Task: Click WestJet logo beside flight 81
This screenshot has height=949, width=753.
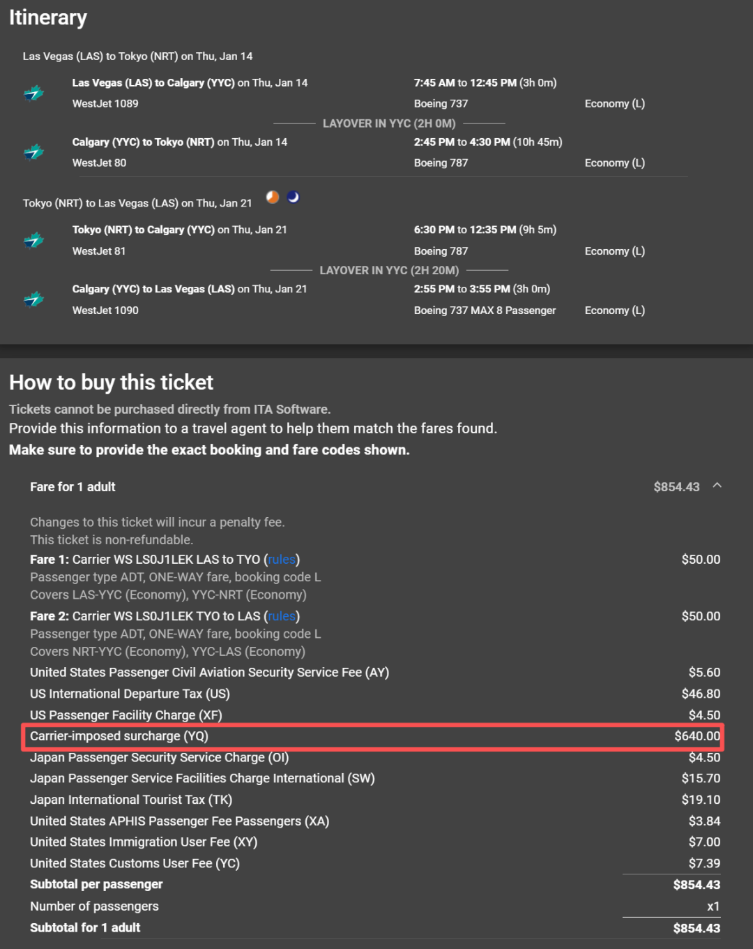Action: pyautogui.click(x=33, y=240)
